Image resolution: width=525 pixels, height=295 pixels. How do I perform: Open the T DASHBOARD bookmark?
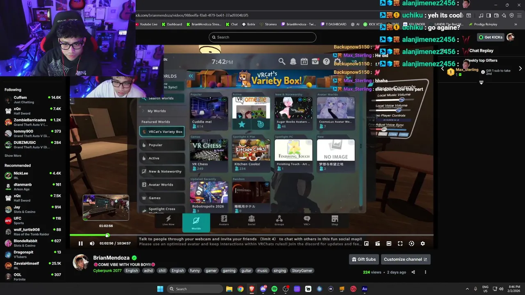(333, 24)
